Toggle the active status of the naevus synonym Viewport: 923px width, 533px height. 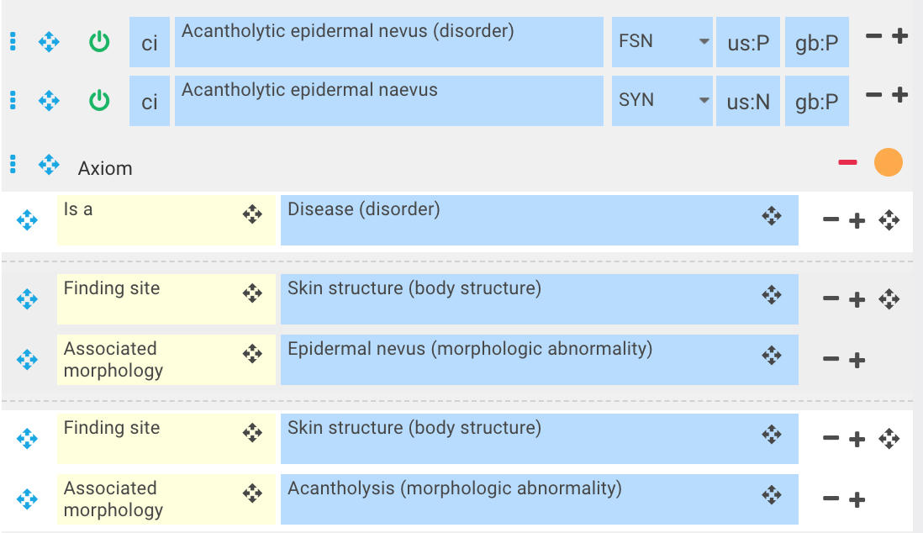(x=99, y=101)
